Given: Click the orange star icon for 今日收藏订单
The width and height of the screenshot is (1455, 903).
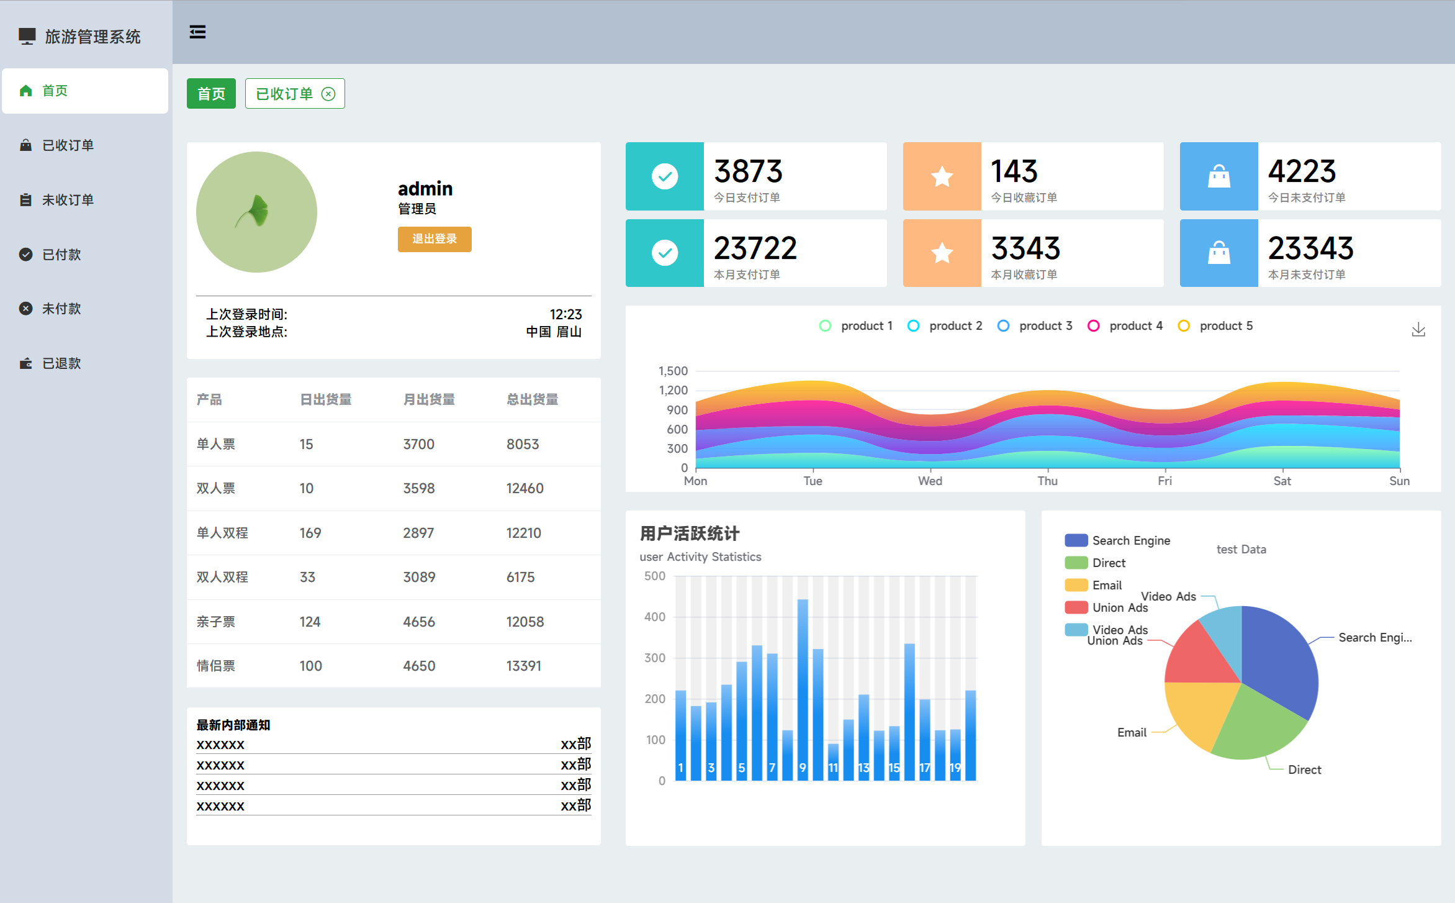Looking at the screenshot, I should (942, 176).
